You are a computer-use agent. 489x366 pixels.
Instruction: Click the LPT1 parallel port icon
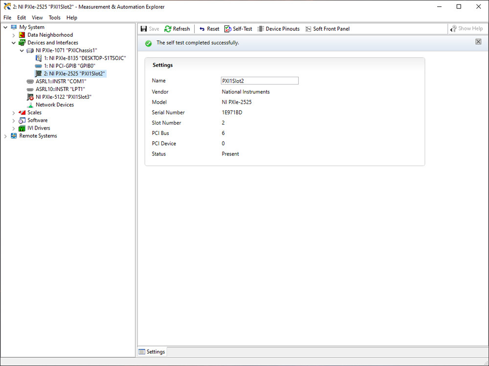pos(30,89)
